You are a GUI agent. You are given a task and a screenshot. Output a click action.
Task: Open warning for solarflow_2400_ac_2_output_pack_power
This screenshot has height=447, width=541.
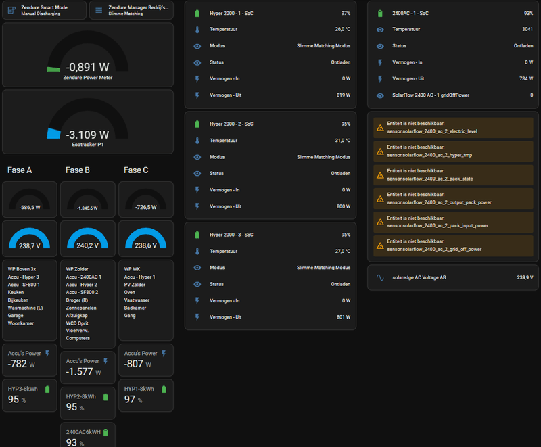pyautogui.click(x=453, y=198)
